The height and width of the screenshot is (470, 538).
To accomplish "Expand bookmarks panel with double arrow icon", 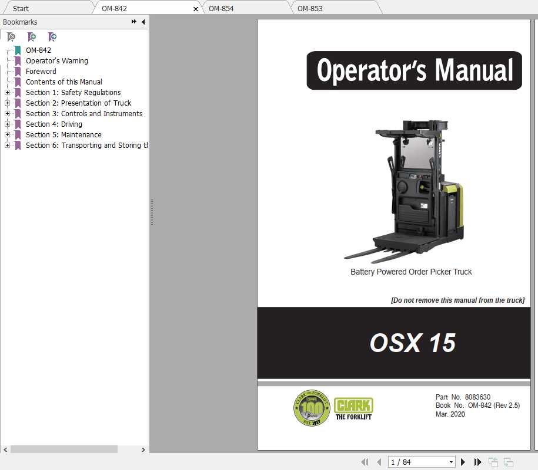I will pos(134,22).
